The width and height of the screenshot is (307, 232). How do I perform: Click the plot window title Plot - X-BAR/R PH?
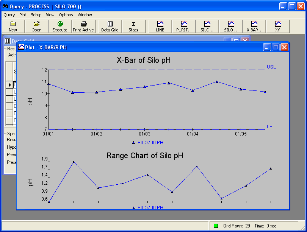46,47
